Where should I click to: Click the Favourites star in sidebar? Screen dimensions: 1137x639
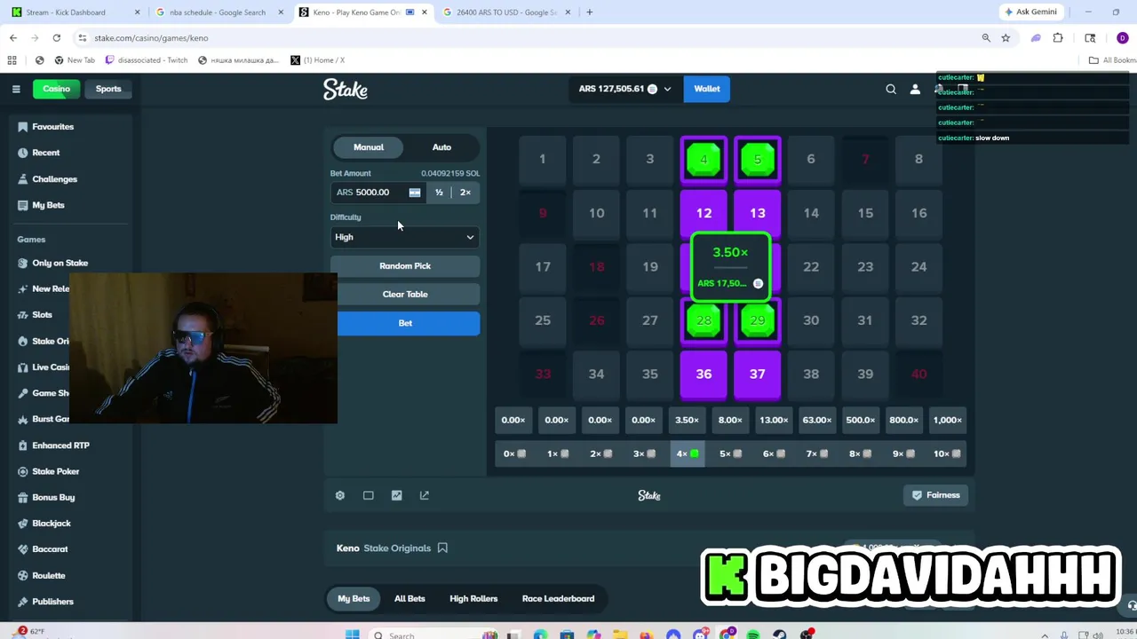coord(23,127)
